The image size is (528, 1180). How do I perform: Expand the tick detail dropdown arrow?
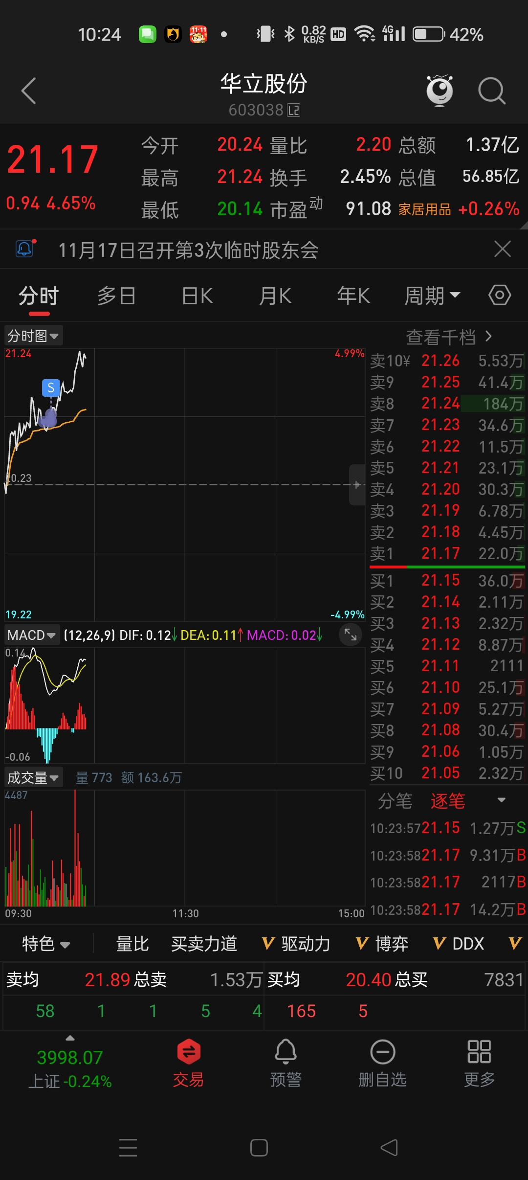click(x=501, y=800)
